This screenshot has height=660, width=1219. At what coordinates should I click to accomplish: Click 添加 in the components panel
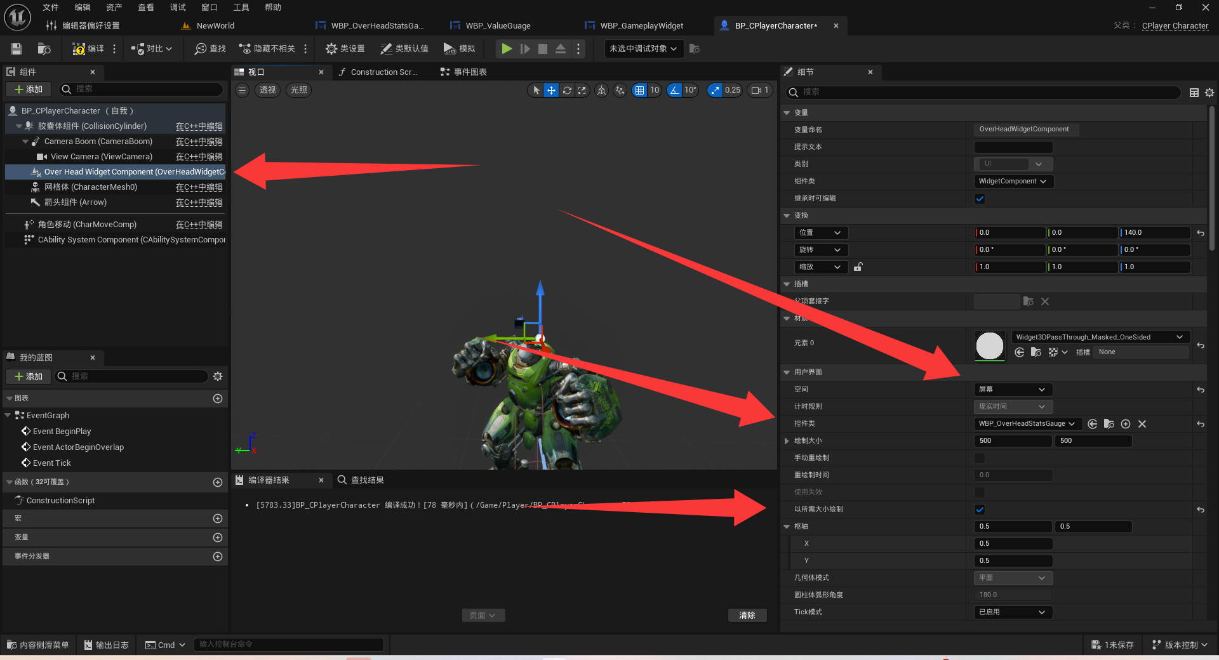tap(29, 89)
